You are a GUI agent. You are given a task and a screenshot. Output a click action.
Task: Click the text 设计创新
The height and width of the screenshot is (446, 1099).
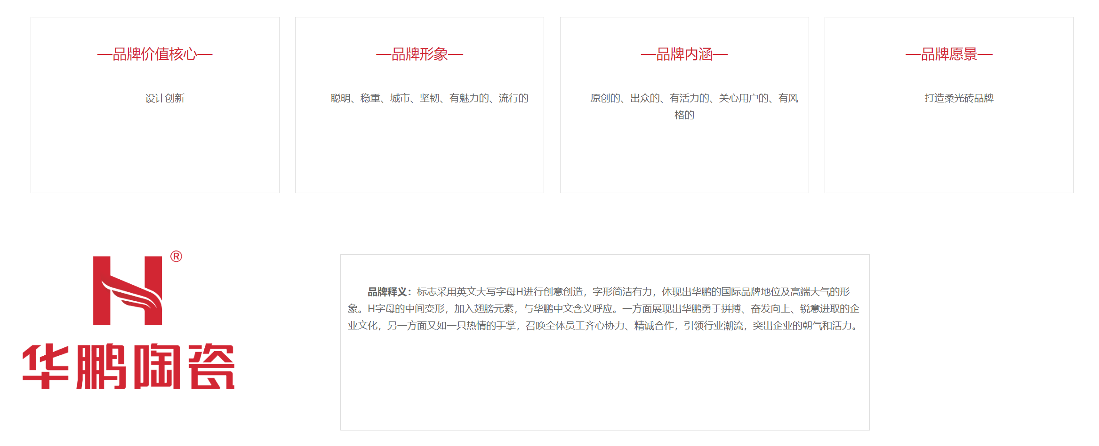tap(165, 98)
